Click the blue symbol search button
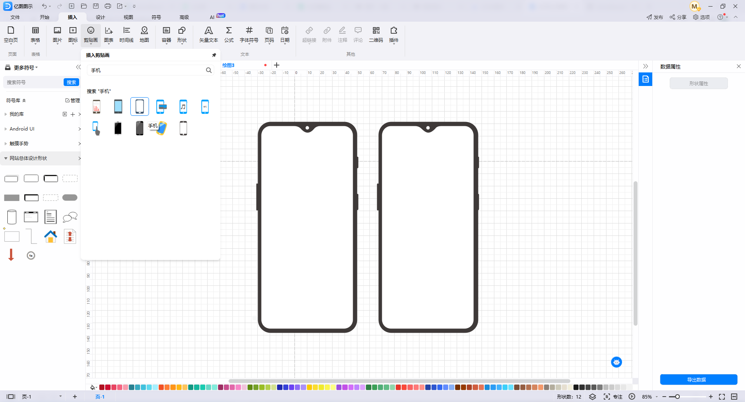The height and width of the screenshot is (402, 745). coord(71,82)
